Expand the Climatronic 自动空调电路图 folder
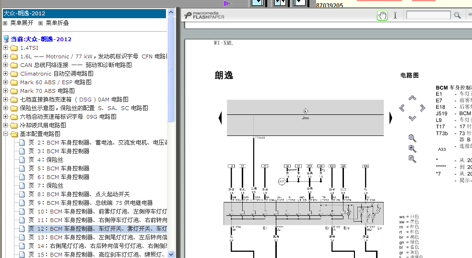This screenshot has width=472, height=258. click(5, 73)
